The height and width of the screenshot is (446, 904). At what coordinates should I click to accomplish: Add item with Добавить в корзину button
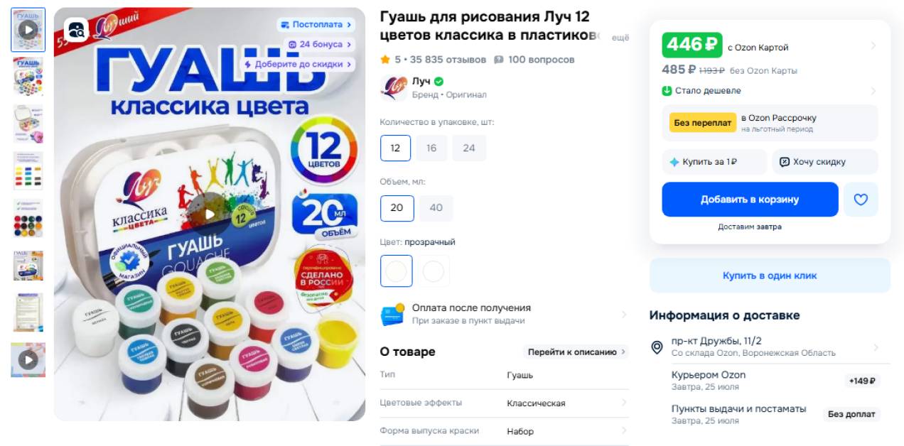click(x=750, y=200)
